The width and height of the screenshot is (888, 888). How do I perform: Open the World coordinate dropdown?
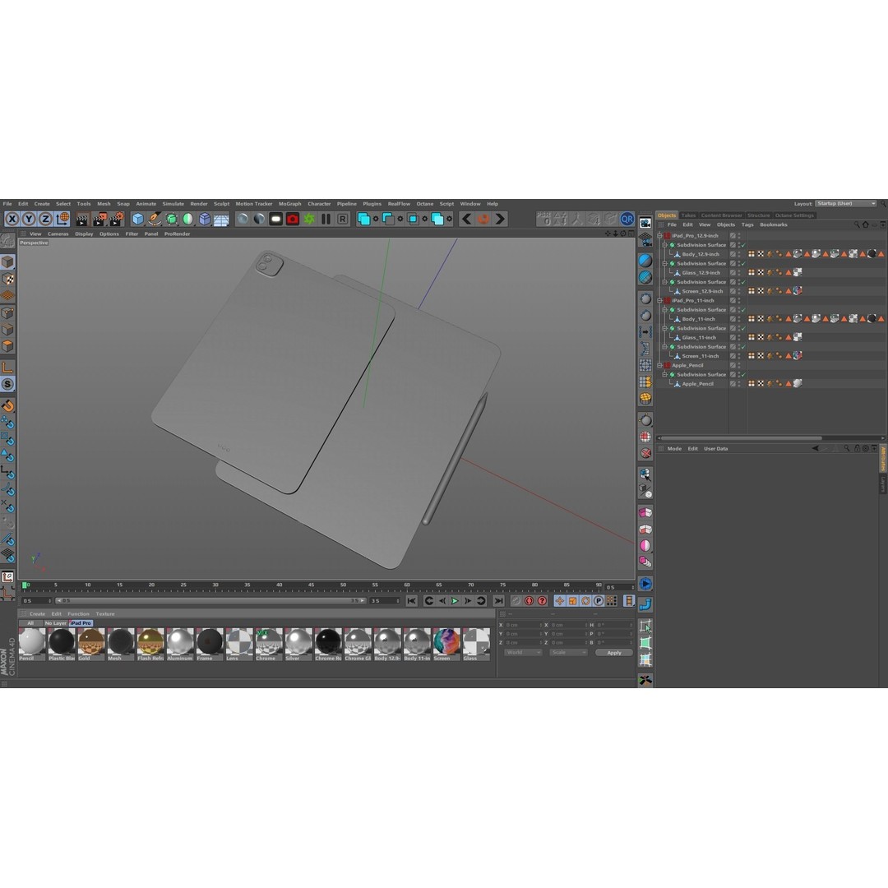tap(523, 652)
